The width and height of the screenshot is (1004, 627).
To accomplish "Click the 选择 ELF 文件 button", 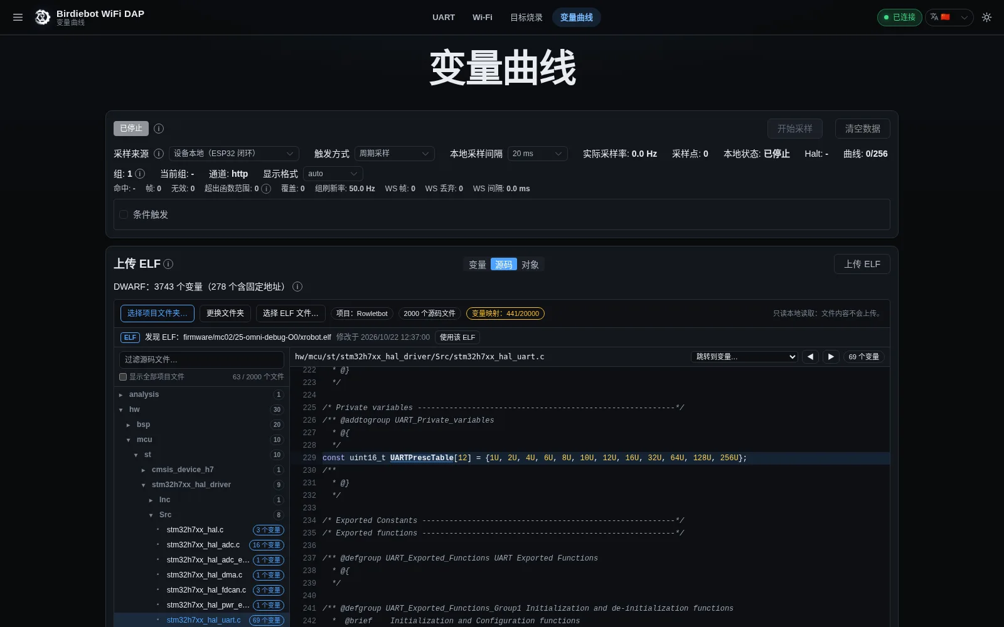I will click(291, 313).
